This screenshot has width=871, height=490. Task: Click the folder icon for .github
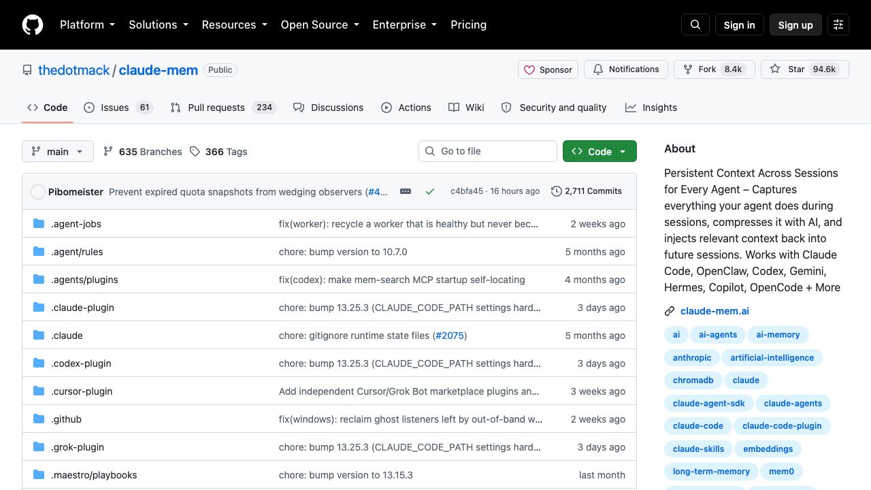[x=39, y=419]
